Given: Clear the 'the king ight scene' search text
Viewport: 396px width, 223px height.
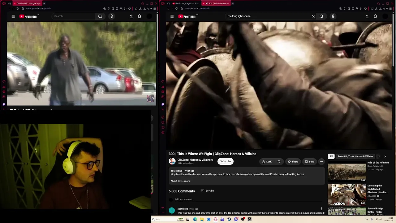Looking at the screenshot, I should click(x=313, y=16).
